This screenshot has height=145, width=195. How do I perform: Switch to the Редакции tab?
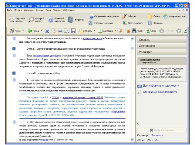[x=162, y=52]
